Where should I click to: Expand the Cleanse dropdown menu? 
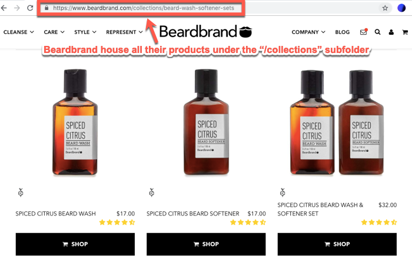[x=19, y=32]
